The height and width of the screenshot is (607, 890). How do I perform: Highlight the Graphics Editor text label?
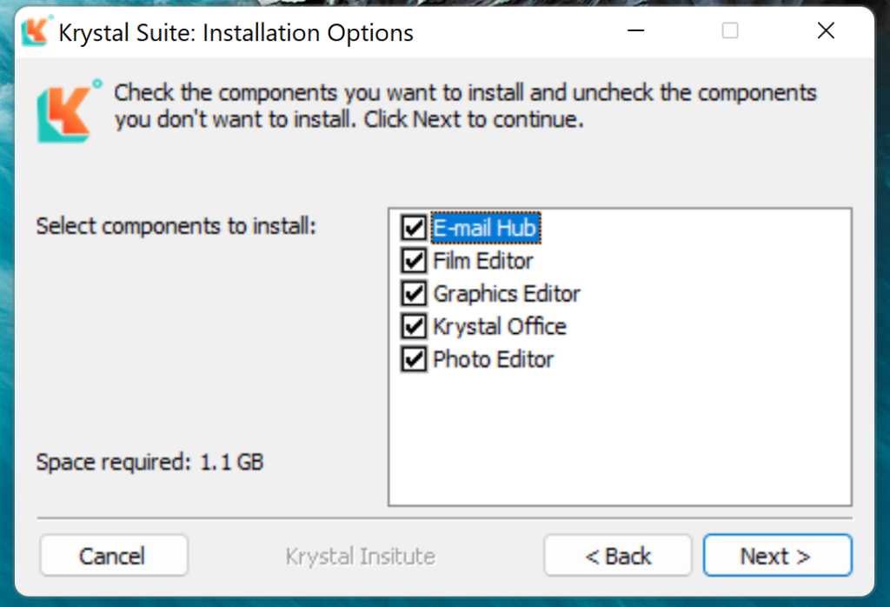[506, 294]
